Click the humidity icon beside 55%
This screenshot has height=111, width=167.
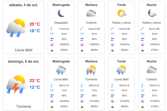(112, 96)
